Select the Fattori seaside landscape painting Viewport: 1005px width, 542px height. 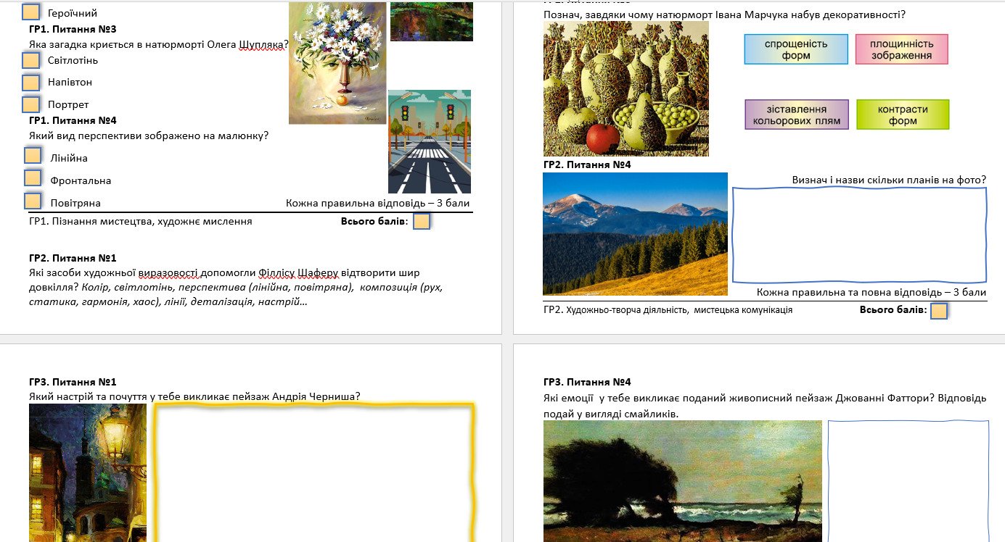(683, 481)
